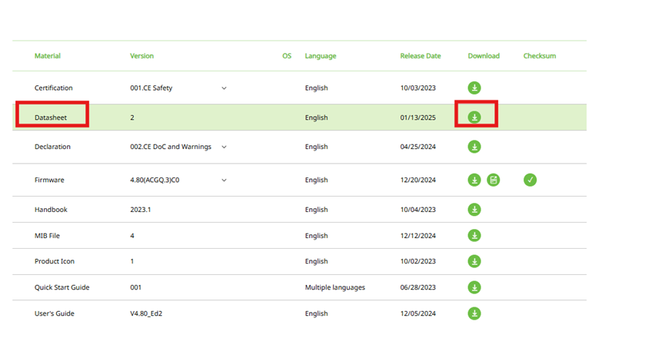Download the MIB File
This screenshot has width=665, height=358.
474,235
